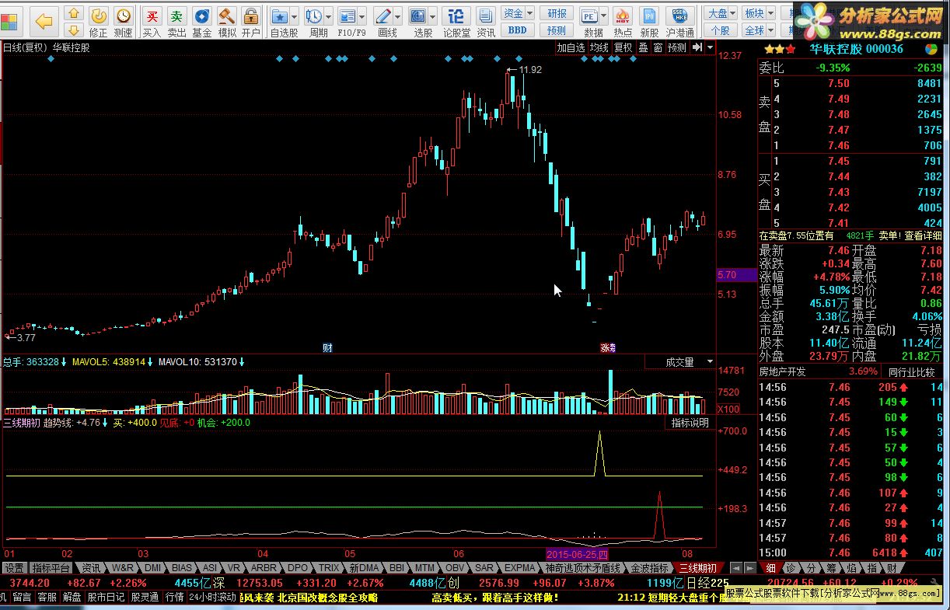Click the 开户 account opening lock icon

(x=251, y=22)
